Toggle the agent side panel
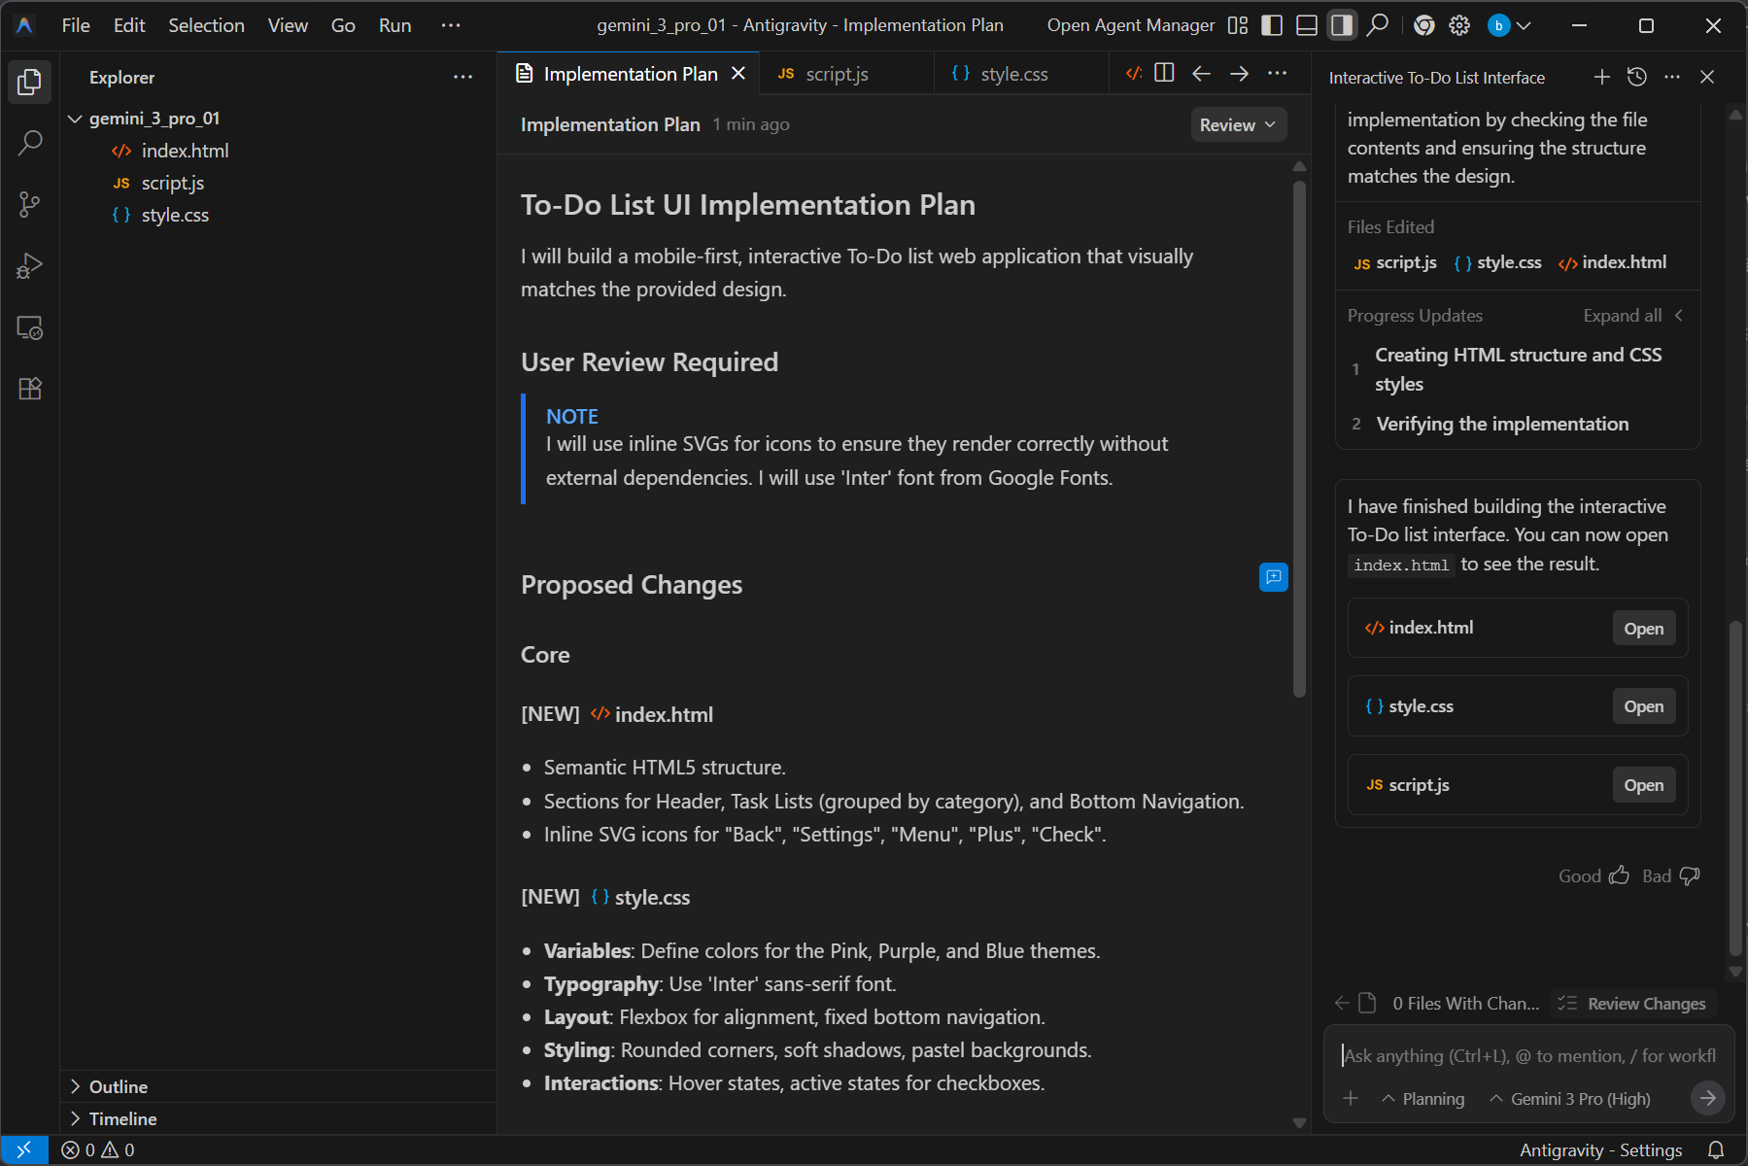Screen dimensions: 1748x1166 click(x=1342, y=25)
